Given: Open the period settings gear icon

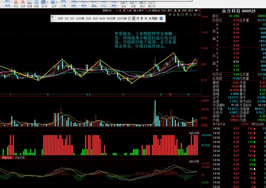Looking at the screenshot, I should coord(160,19).
